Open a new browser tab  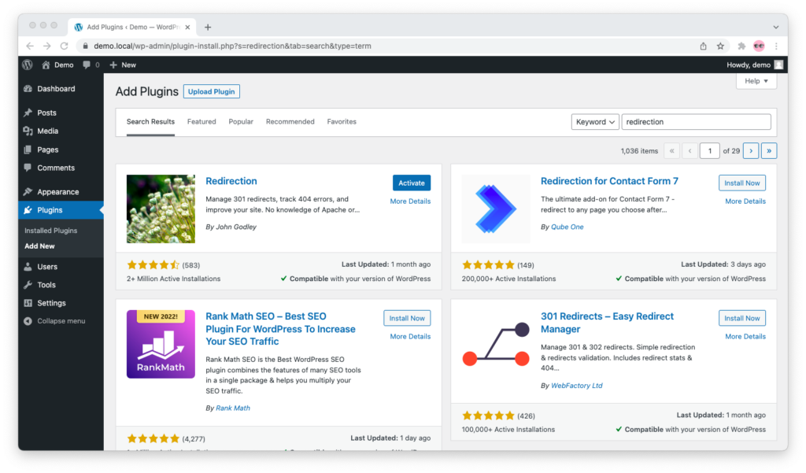pyautogui.click(x=208, y=28)
